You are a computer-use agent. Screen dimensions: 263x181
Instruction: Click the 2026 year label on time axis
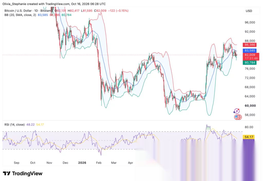82,163
